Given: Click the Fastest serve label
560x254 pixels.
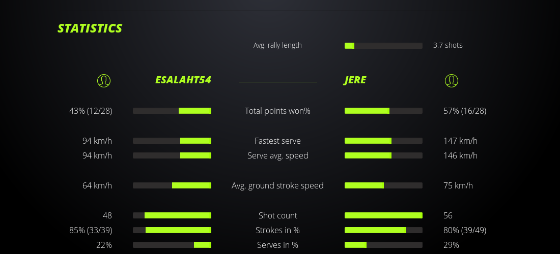Looking at the screenshot, I should point(277,141).
